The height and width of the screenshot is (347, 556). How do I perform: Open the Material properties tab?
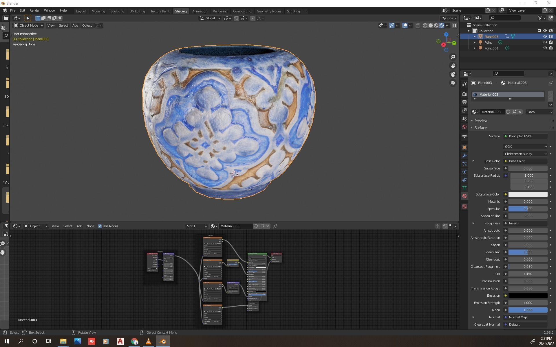464,196
